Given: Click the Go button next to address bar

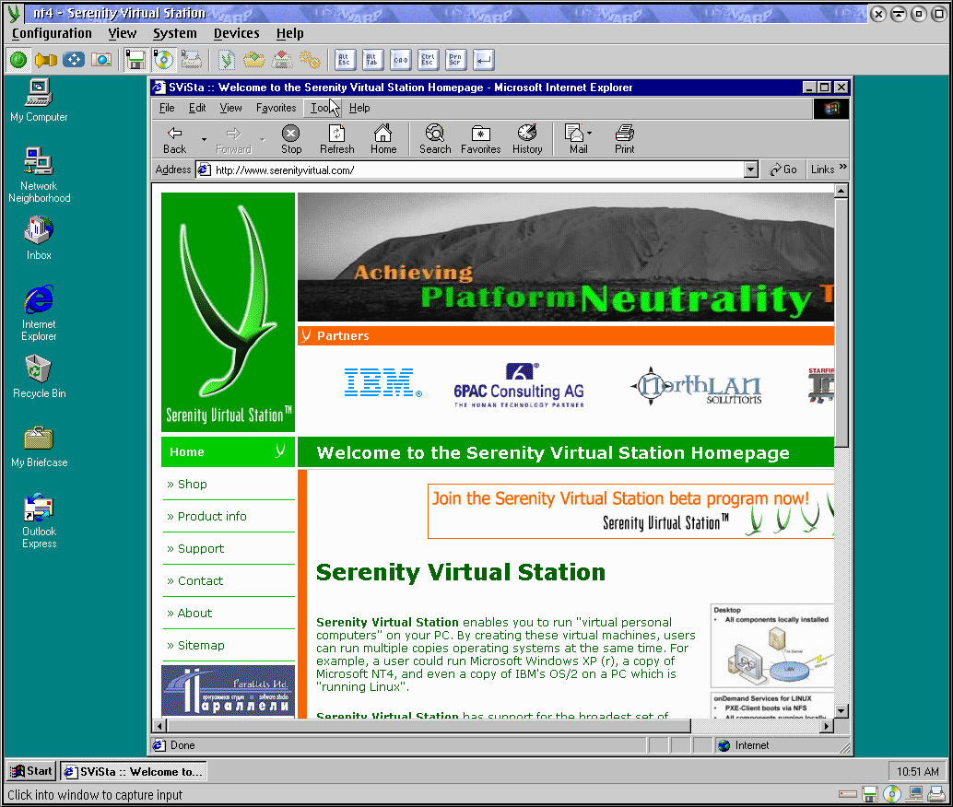Looking at the screenshot, I should [x=783, y=170].
